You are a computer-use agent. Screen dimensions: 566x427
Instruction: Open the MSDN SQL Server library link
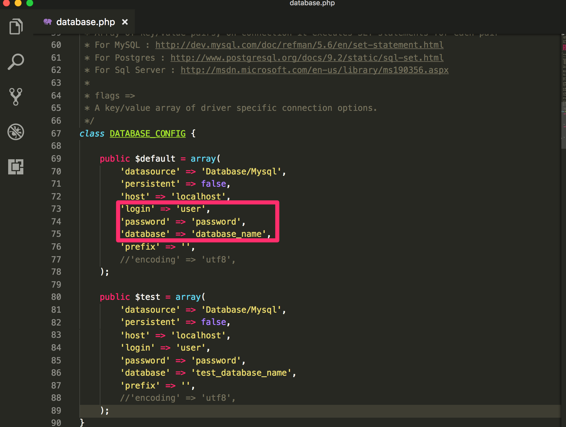[x=314, y=70]
